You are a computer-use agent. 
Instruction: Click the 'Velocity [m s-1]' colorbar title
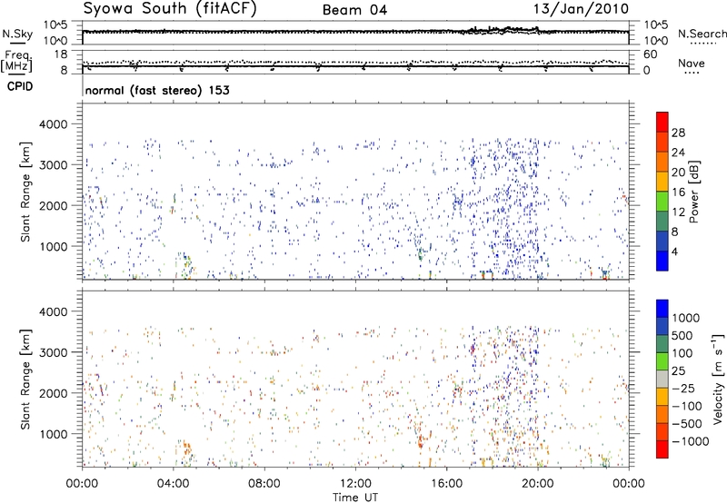719,379
